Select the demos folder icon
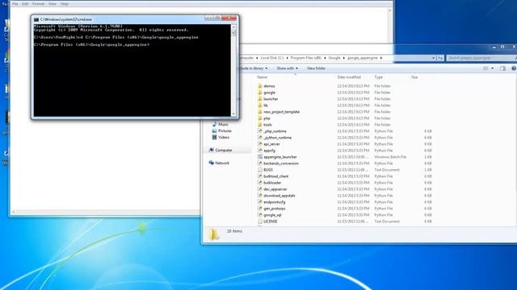 (260, 86)
